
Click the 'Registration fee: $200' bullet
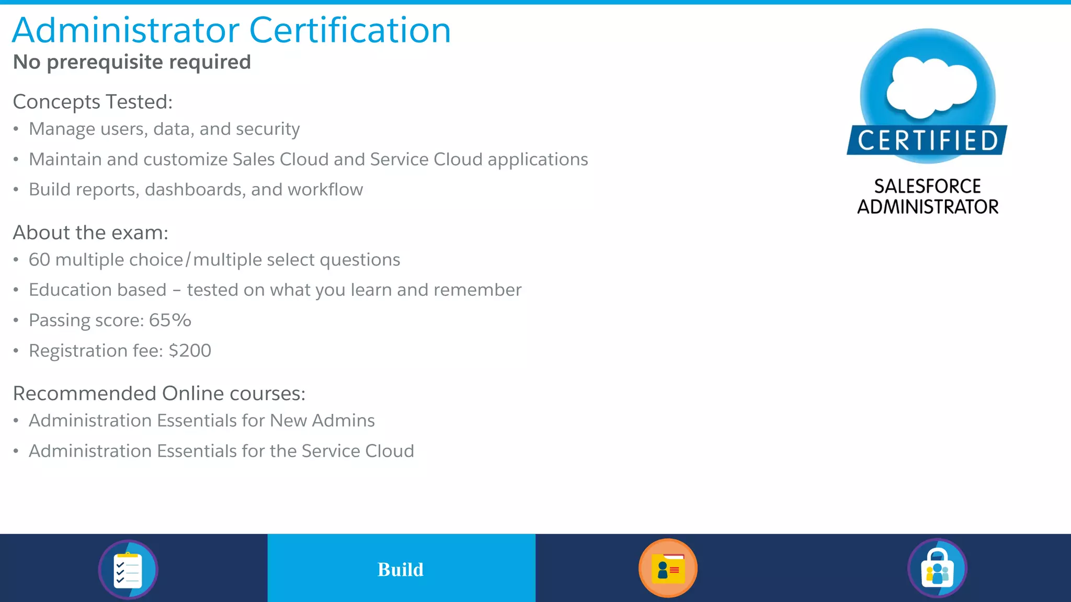[120, 351]
